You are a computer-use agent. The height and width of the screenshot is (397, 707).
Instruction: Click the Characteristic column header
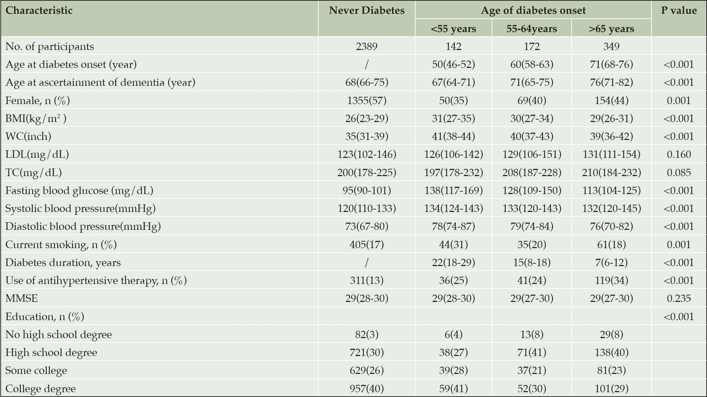(x=39, y=10)
